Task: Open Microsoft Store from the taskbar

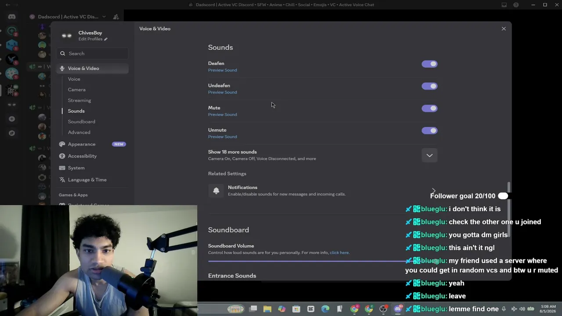Action: coord(296,309)
